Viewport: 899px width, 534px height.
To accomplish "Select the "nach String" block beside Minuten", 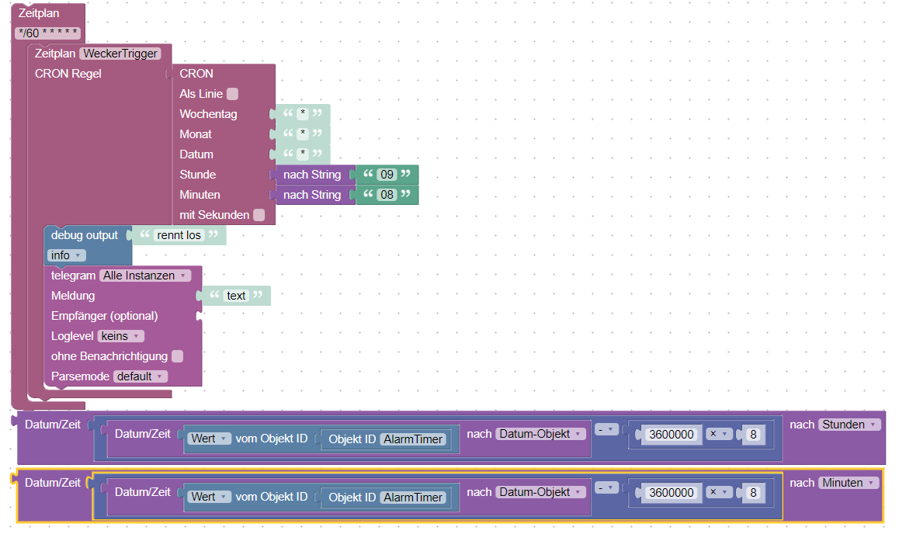I will [x=312, y=195].
